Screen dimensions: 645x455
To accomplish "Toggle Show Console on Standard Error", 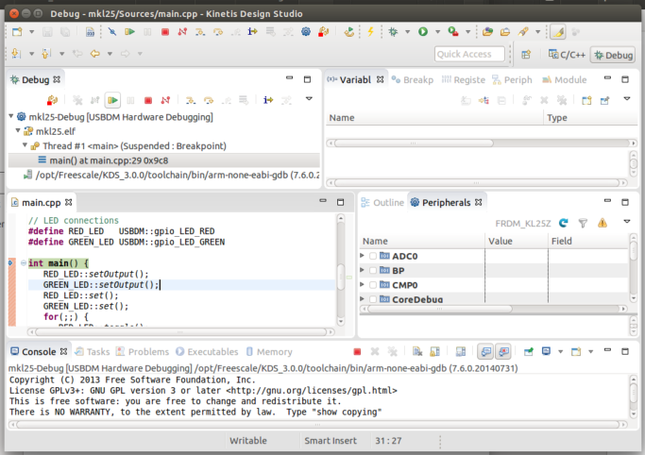I will click(x=504, y=351).
